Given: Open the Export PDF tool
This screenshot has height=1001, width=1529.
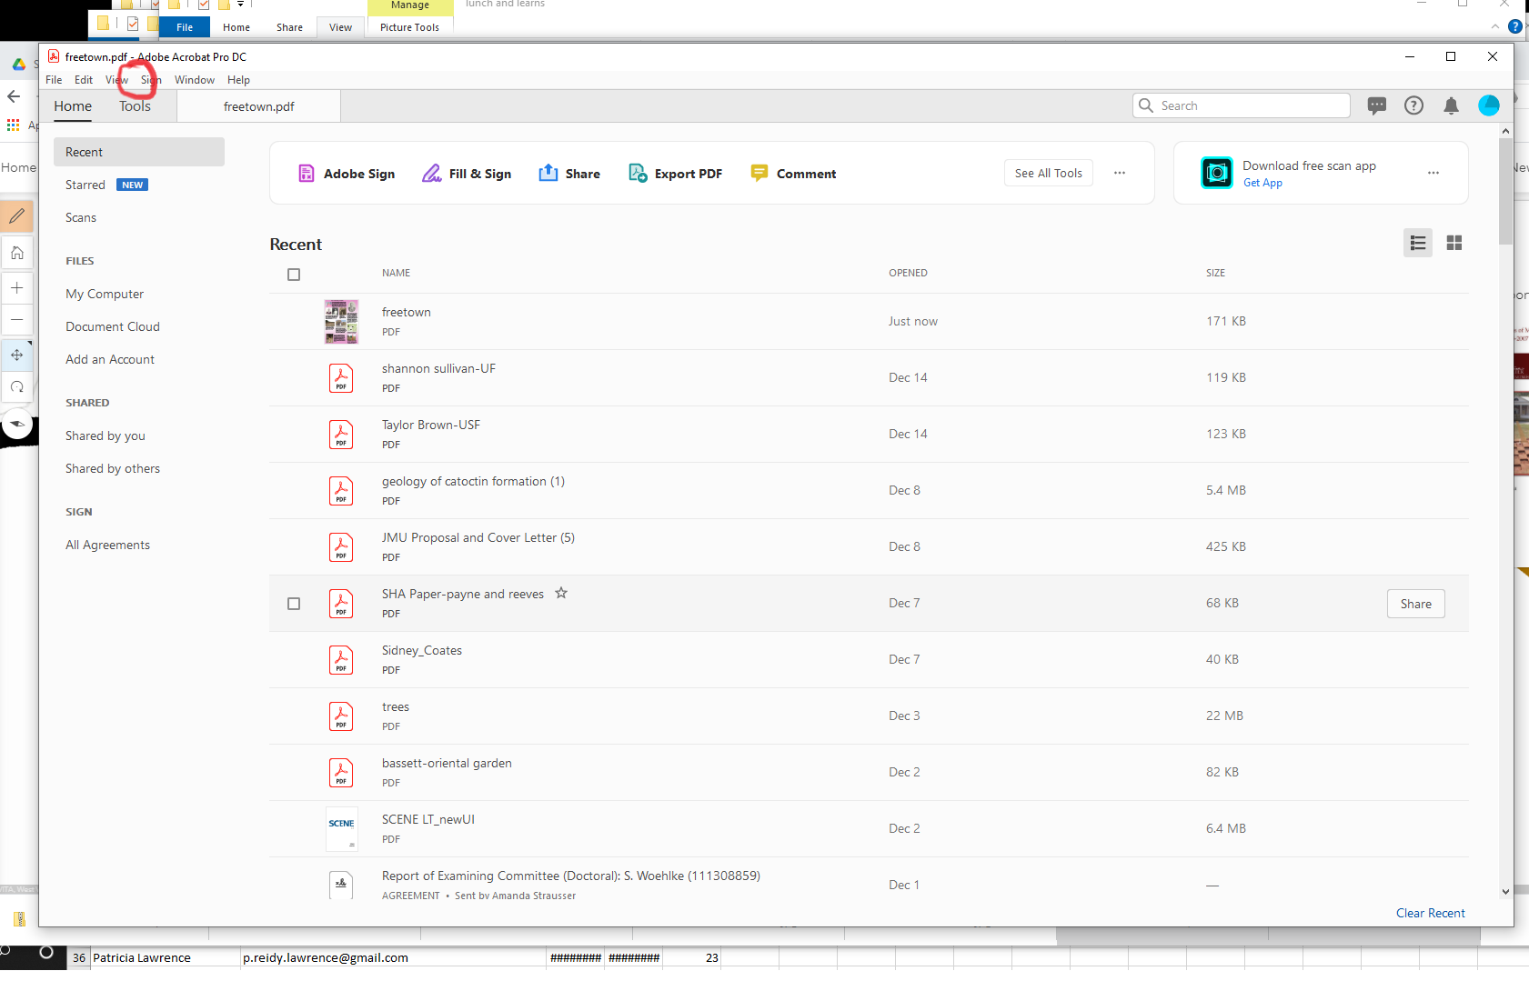Looking at the screenshot, I should click(x=687, y=173).
